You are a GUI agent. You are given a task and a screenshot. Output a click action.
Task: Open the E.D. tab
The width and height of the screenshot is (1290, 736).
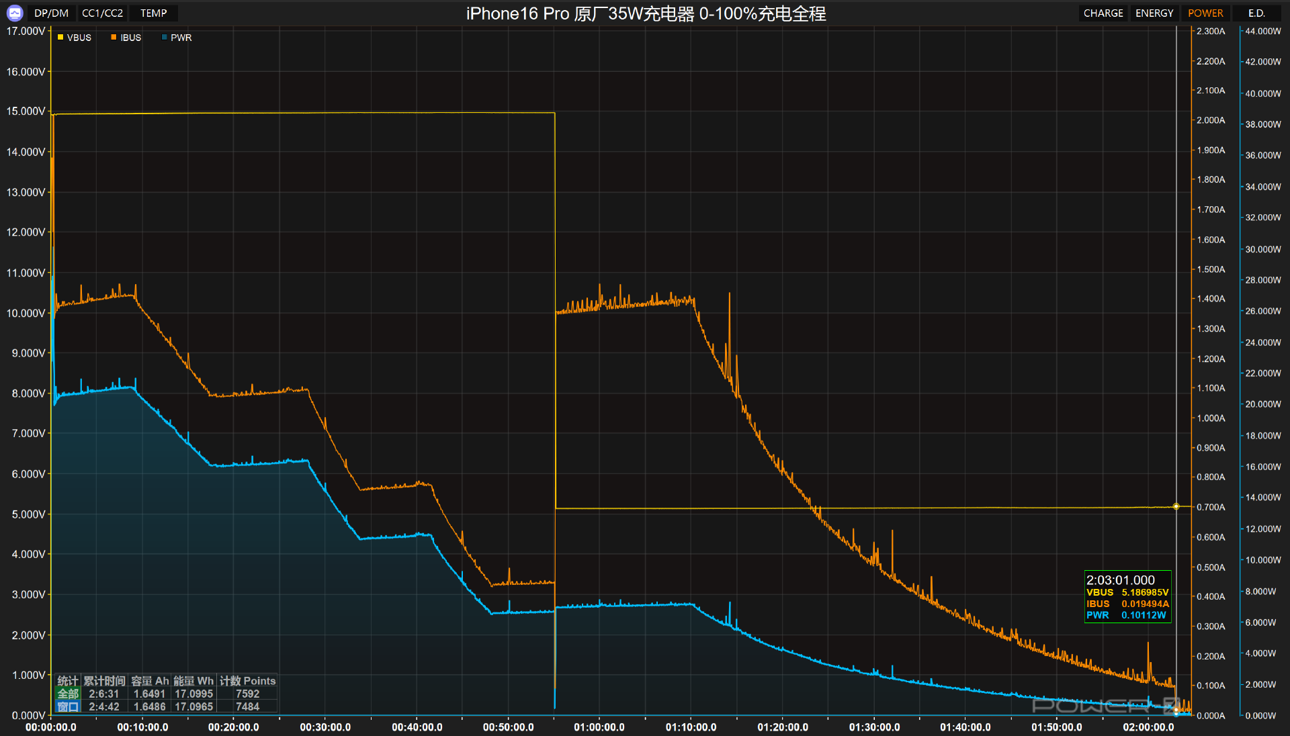click(1256, 13)
